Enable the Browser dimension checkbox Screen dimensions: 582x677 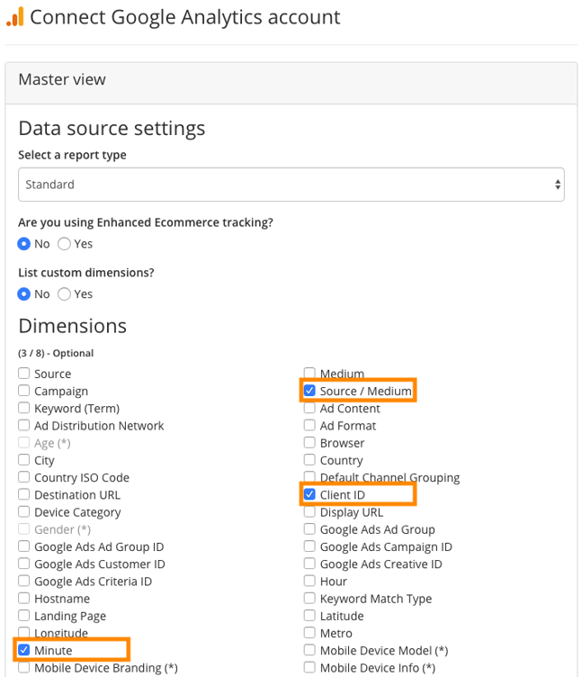point(309,442)
